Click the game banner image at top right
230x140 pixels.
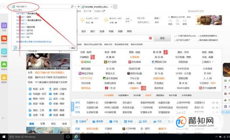click(x=209, y=20)
